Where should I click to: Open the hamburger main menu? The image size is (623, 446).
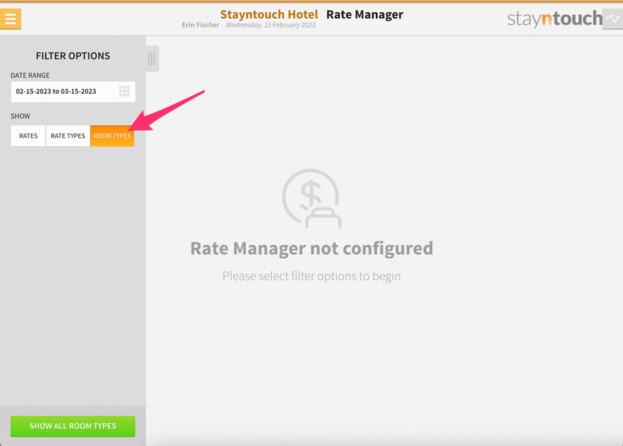[10, 19]
